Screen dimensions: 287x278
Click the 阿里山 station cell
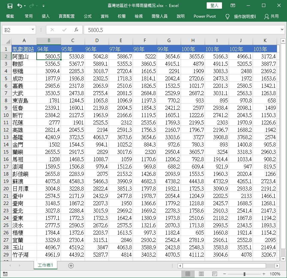24,56
